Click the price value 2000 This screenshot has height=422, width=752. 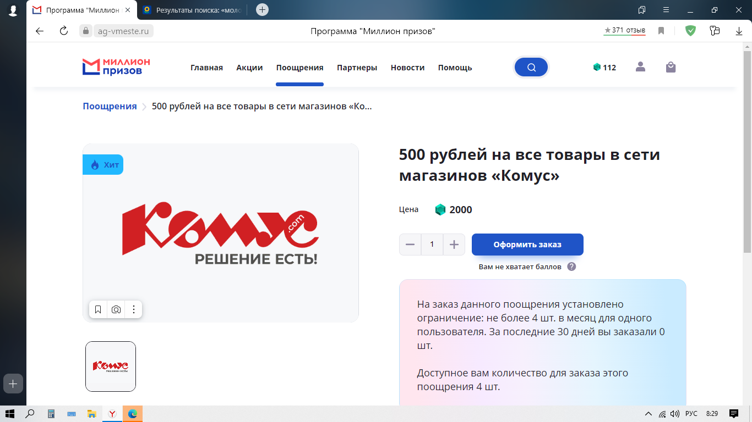[461, 210]
